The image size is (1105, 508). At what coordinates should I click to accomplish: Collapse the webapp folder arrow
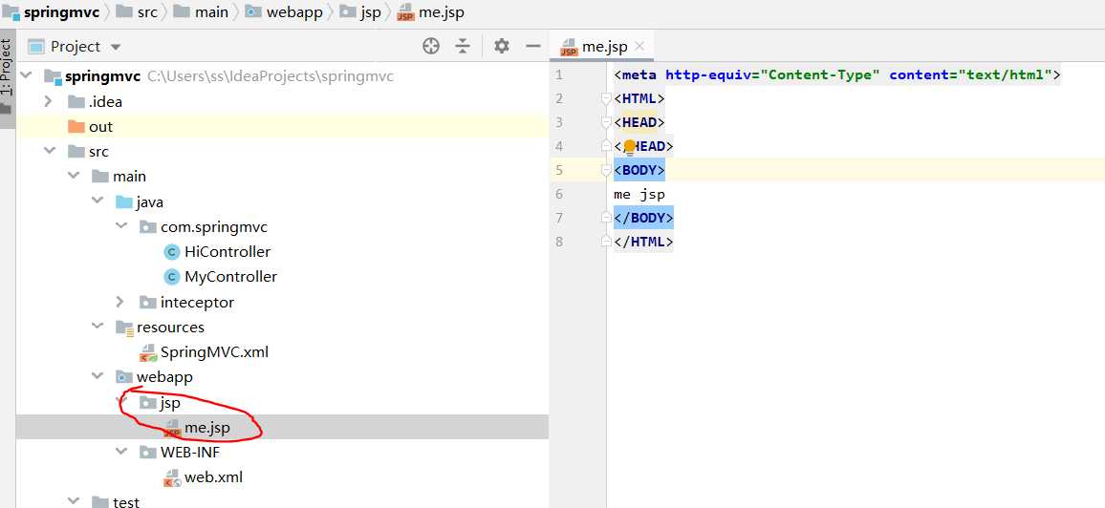click(x=97, y=377)
